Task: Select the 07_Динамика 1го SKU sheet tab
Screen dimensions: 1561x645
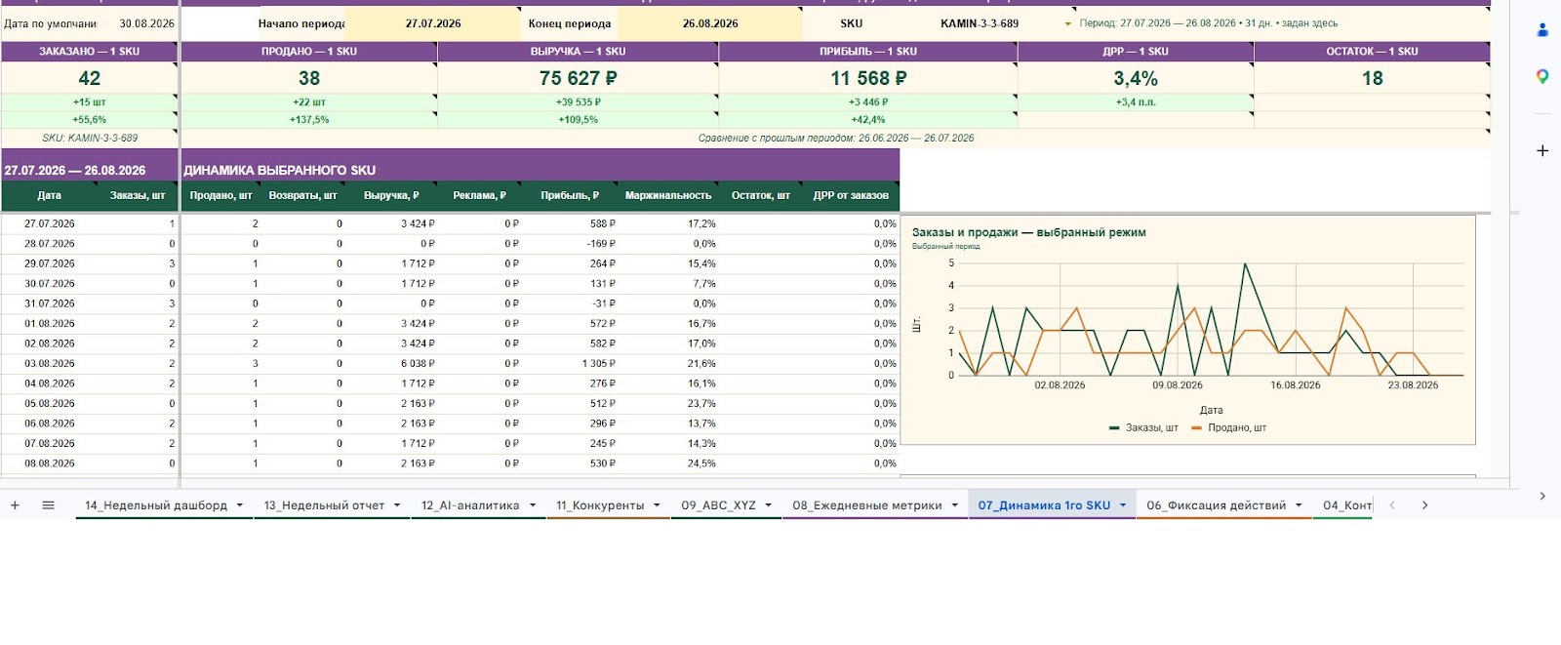Action: (x=1044, y=505)
